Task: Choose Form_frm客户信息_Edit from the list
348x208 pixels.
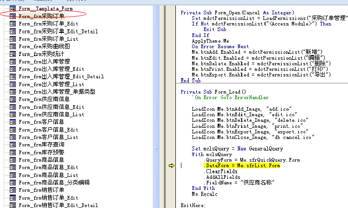Action: pyautogui.click(x=48, y=130)
